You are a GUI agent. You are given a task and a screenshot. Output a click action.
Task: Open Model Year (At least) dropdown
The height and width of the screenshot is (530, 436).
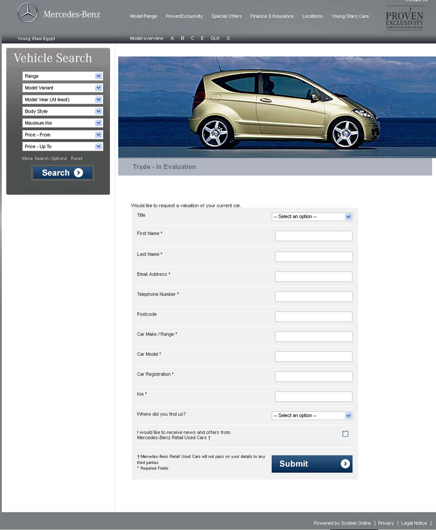tap(62, 99)
